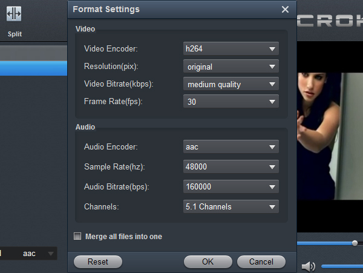The image size is (363, 273).
Task: Change the Frame Rate dropdown value
Action: coord(231,102)
